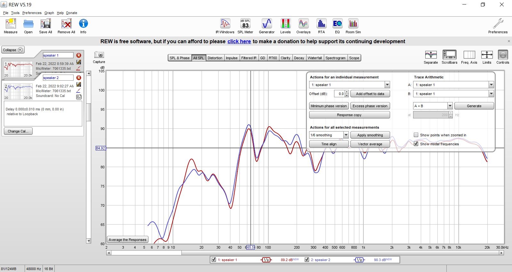The width and height of the screenshot is (512, 272).
Task: Remove speaker 2 measurement with red X
Action: tap(79, 78)
